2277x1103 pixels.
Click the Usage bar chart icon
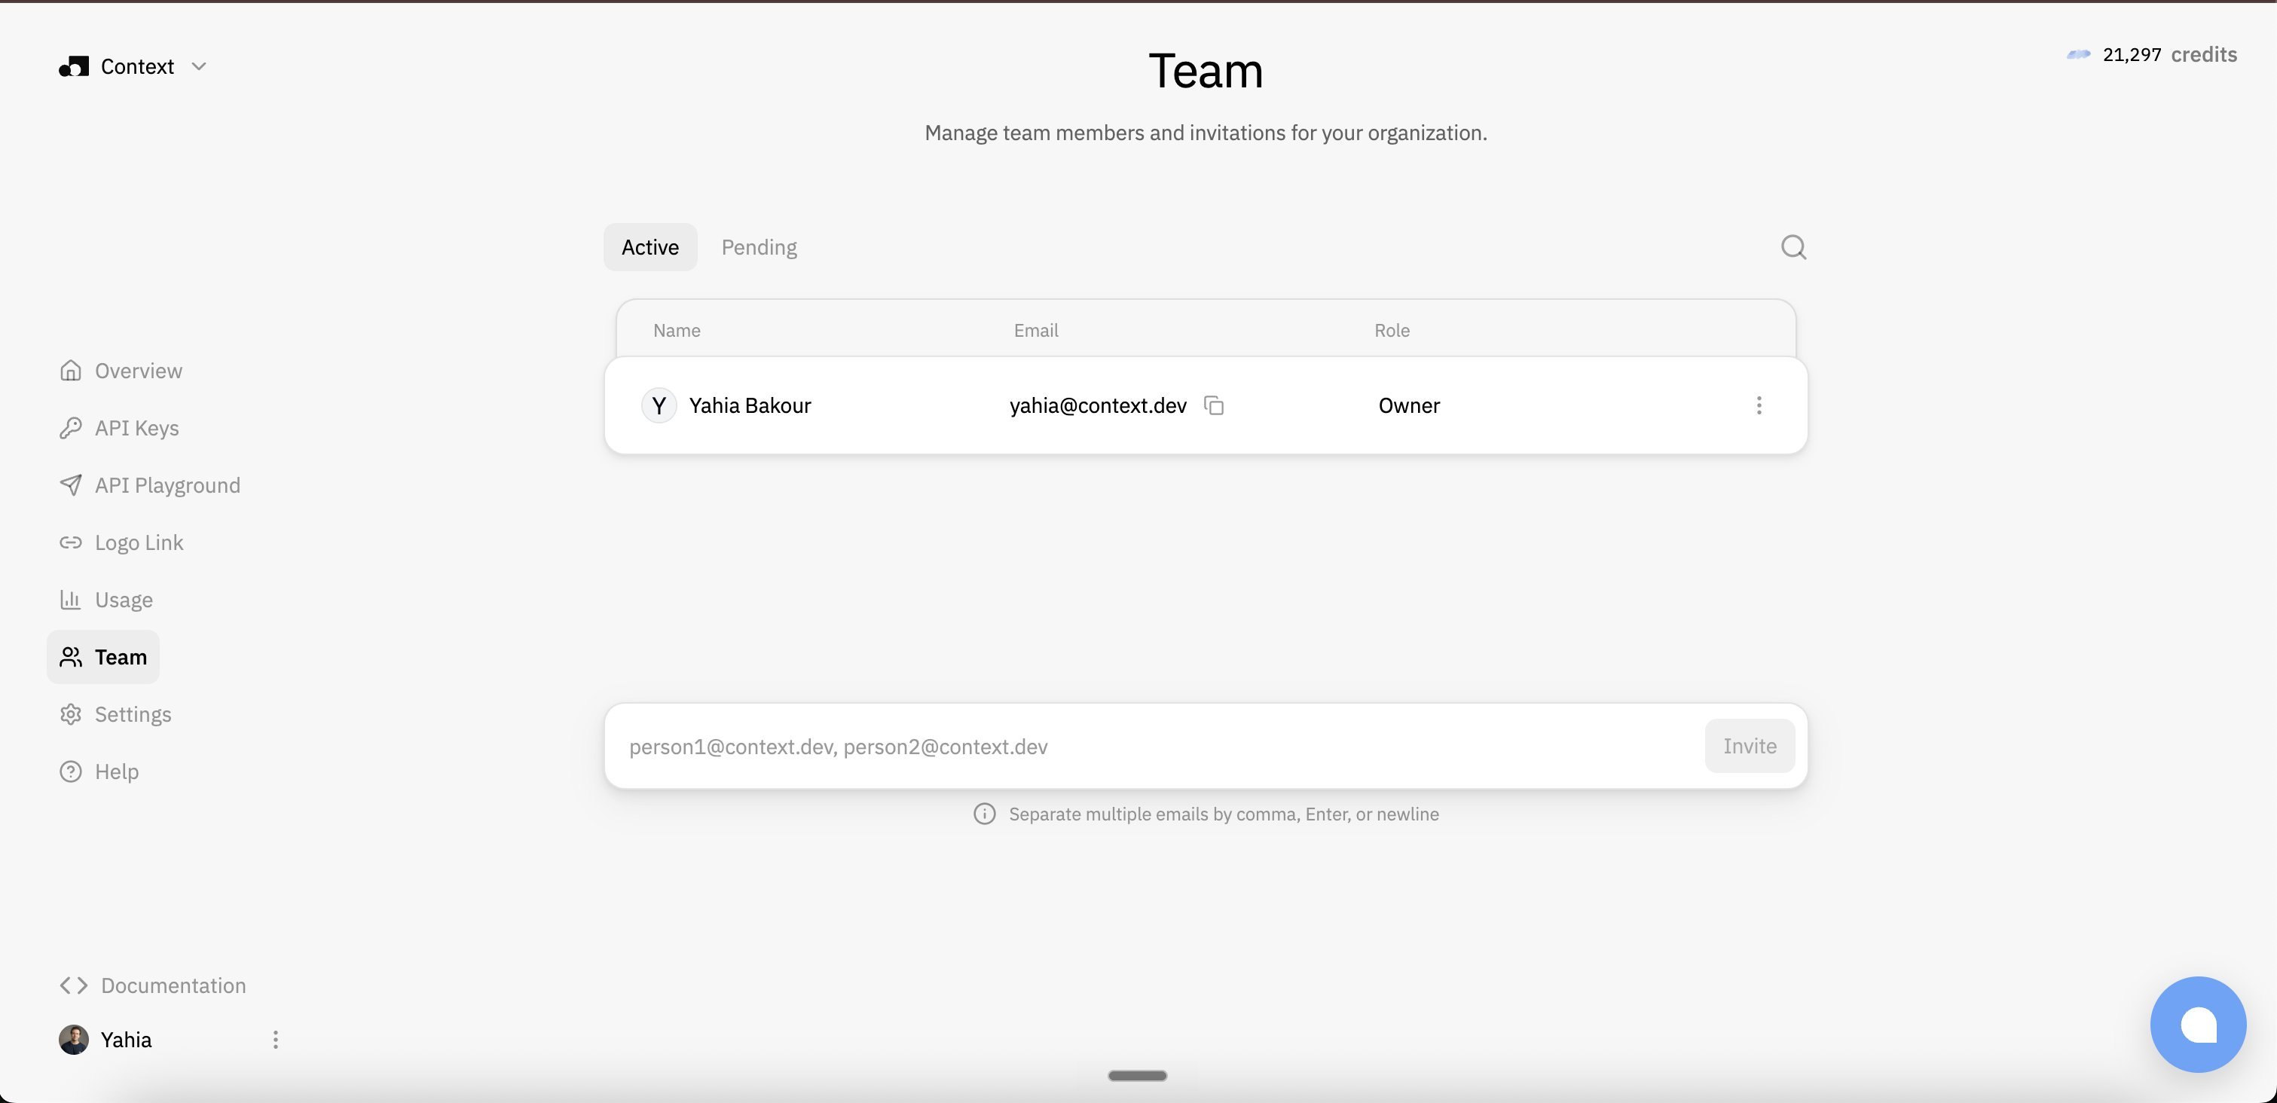point(71,599)
